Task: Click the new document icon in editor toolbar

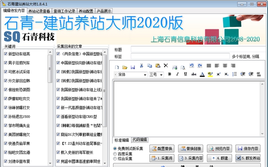Action: point(117,67)
